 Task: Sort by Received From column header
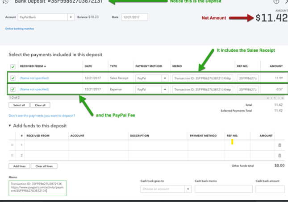(x=33, y=66)
